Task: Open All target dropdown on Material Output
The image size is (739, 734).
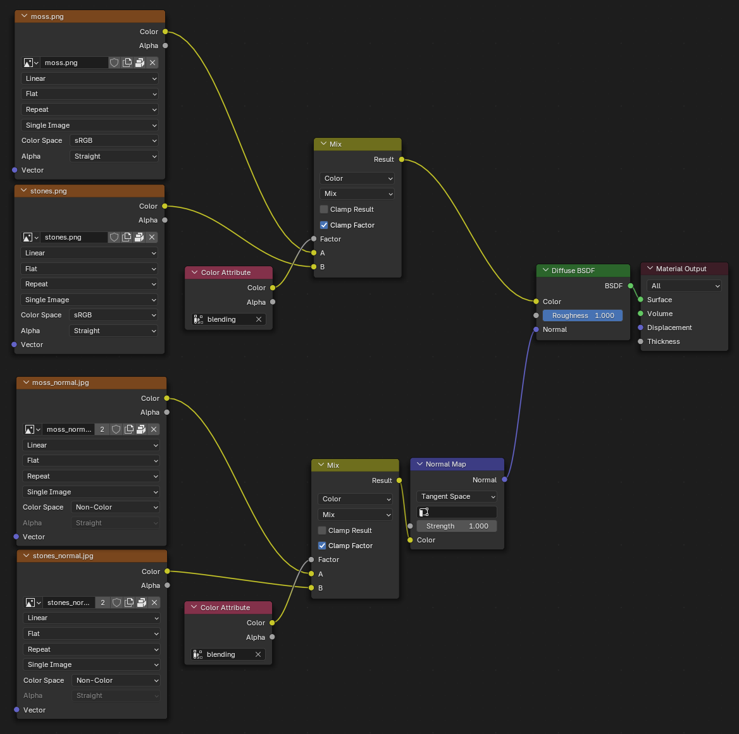Action: point(684,286)
